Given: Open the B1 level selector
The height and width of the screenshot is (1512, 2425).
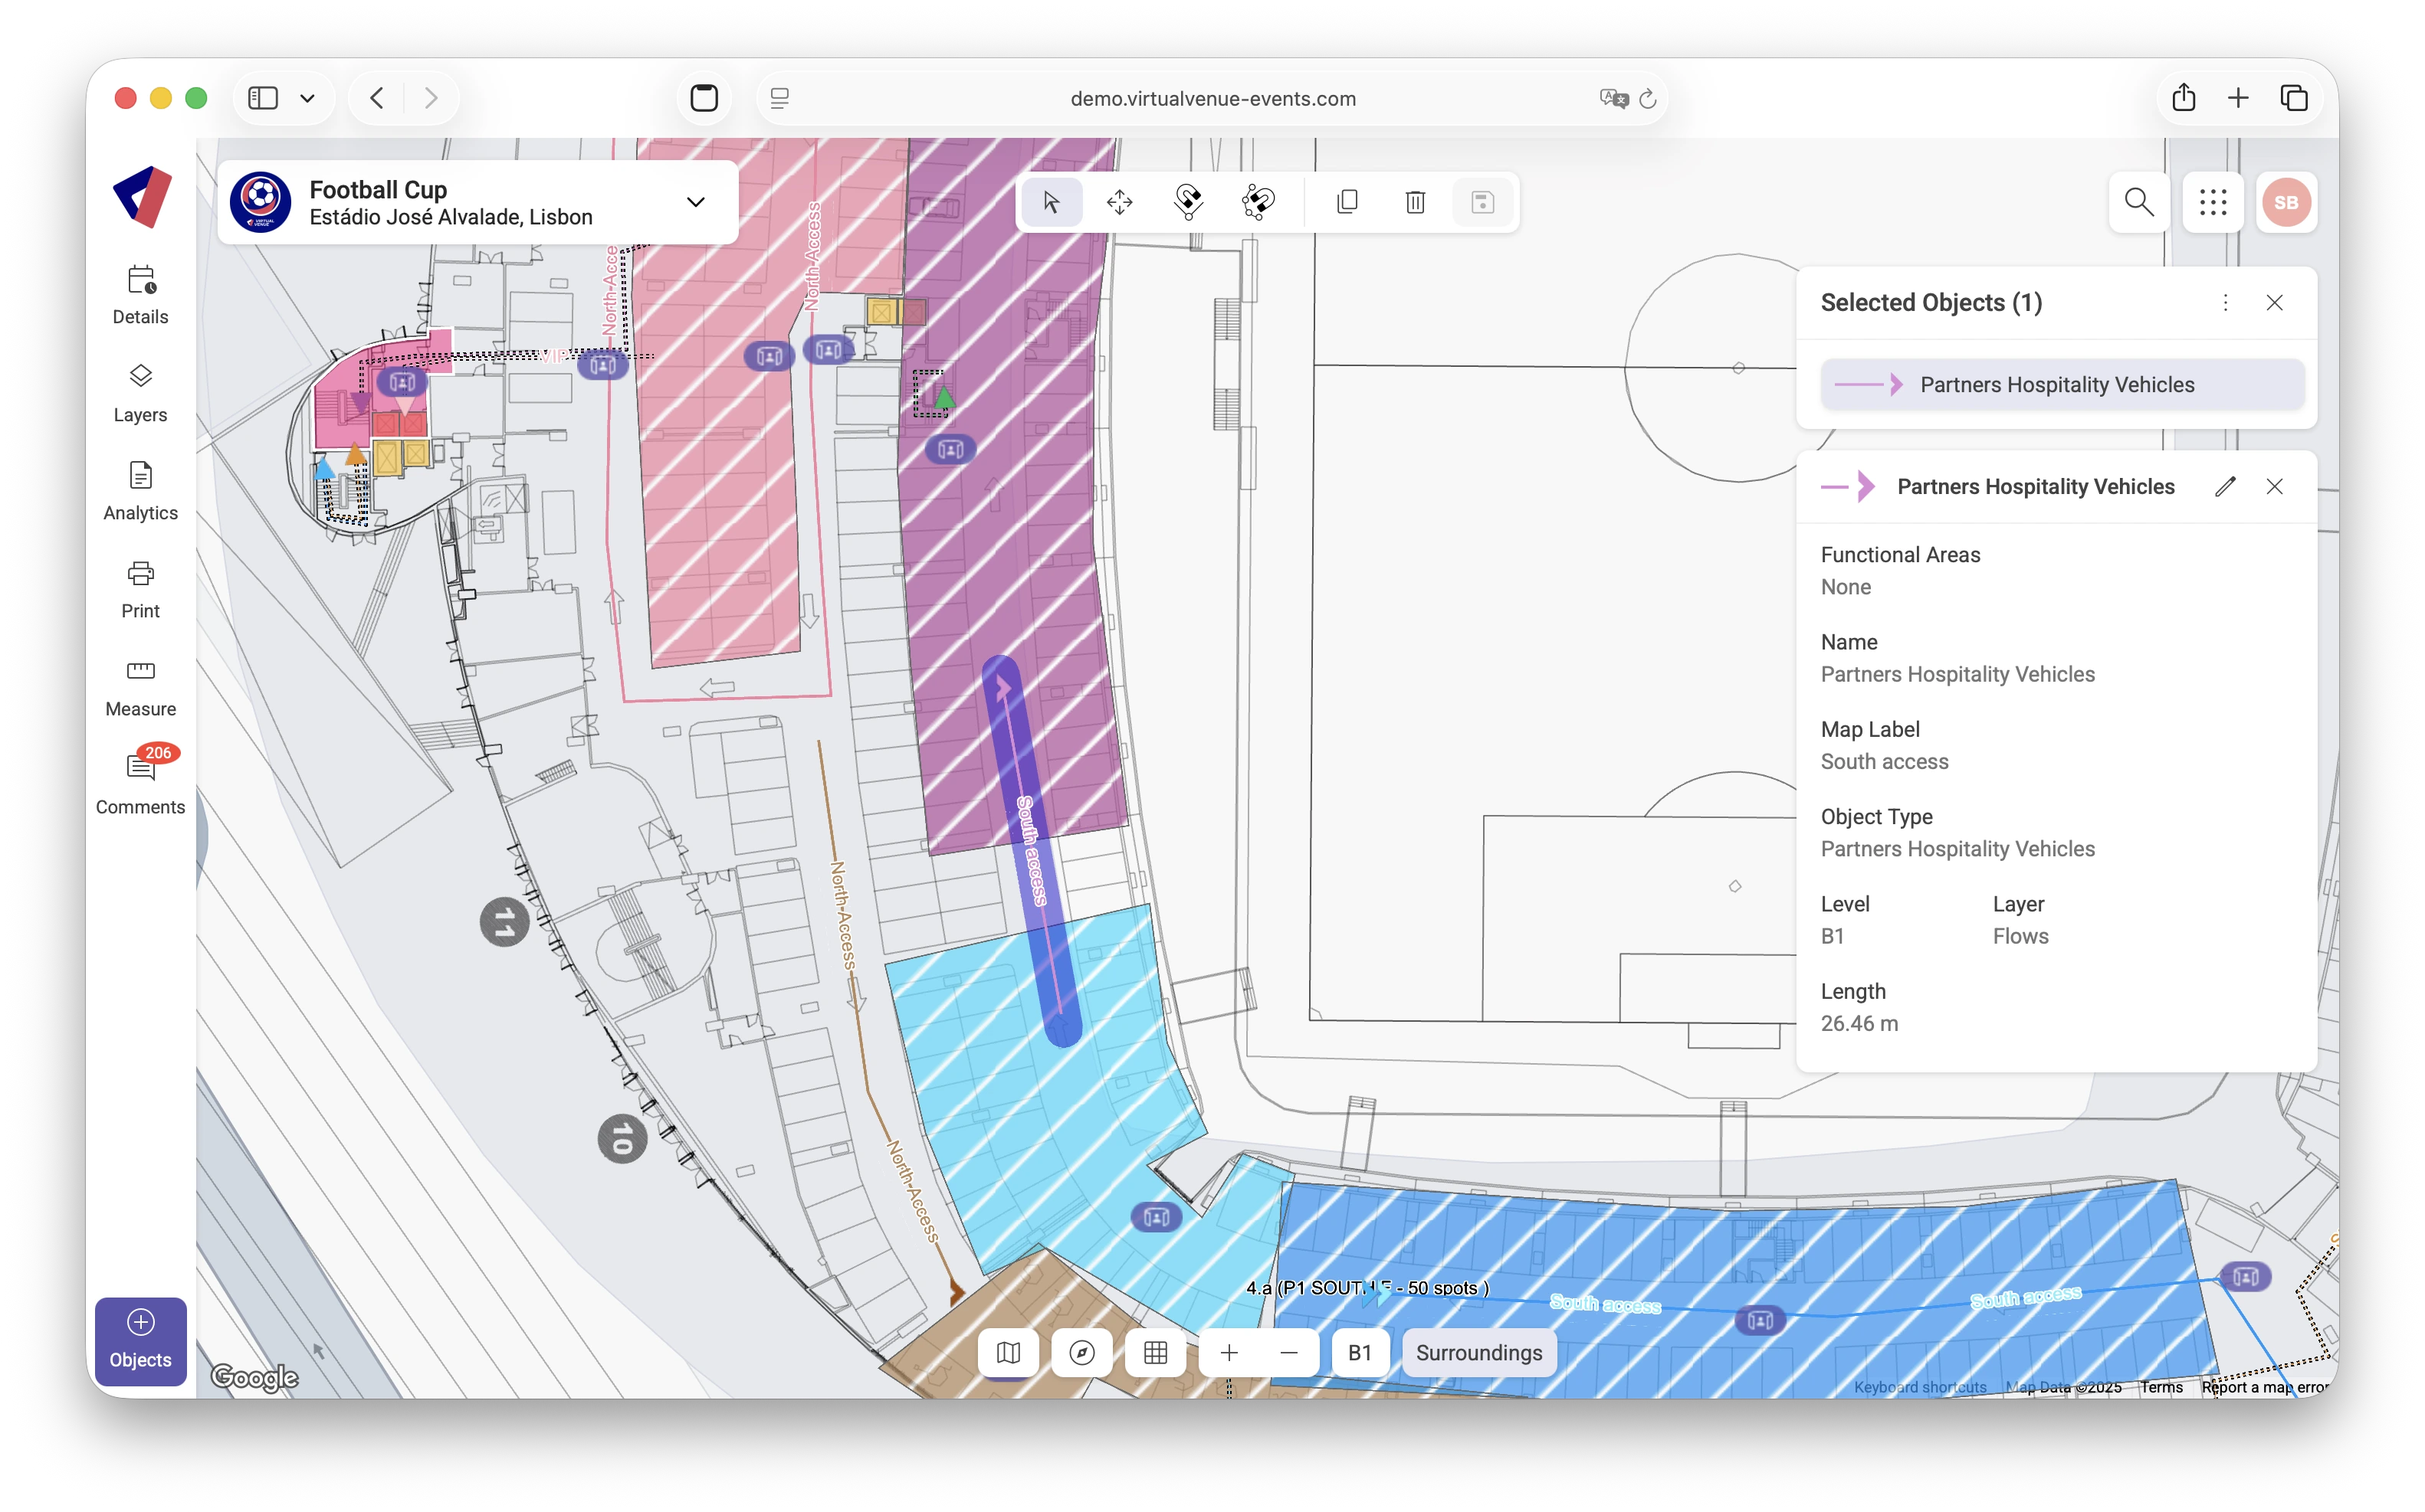Looking at the screenshot, I should 1360,1353.
